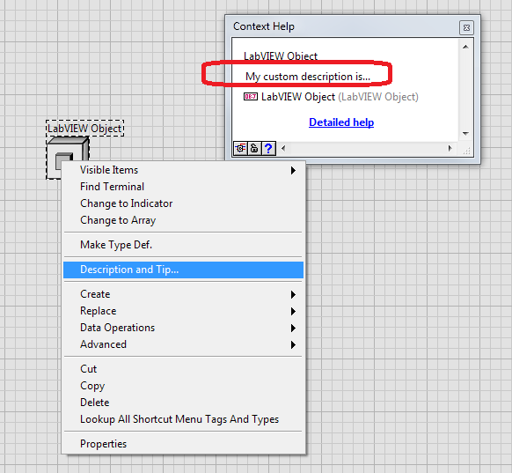Click the OBJ terminal icon in Context Help

(251, 97)
